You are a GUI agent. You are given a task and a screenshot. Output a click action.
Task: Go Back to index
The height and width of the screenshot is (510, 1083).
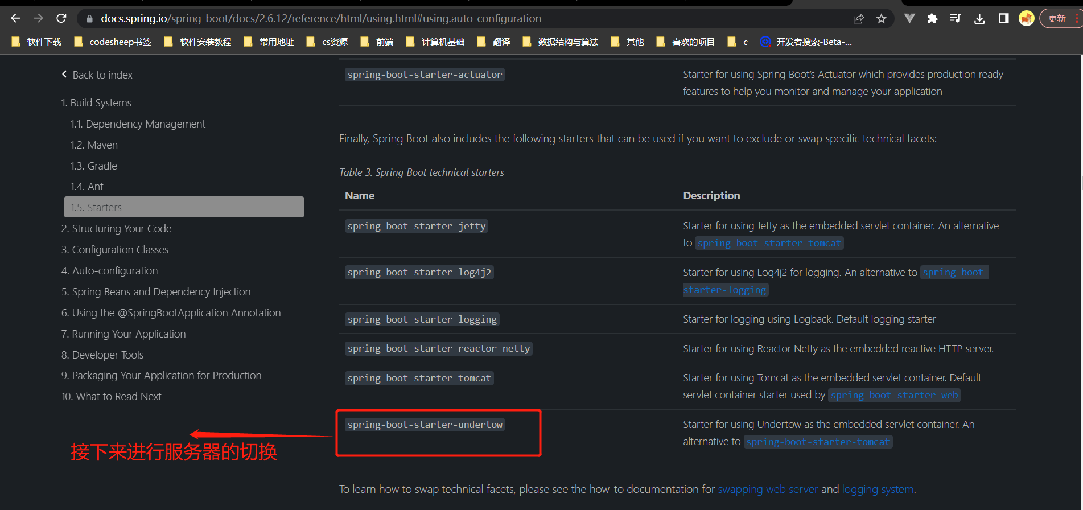click(97, 75)
